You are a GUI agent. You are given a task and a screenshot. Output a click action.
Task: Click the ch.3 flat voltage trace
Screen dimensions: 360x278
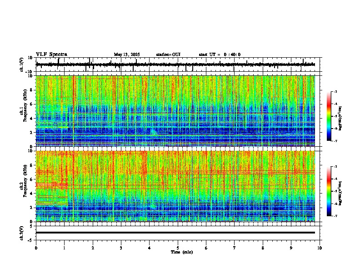(x=175, y=233)
